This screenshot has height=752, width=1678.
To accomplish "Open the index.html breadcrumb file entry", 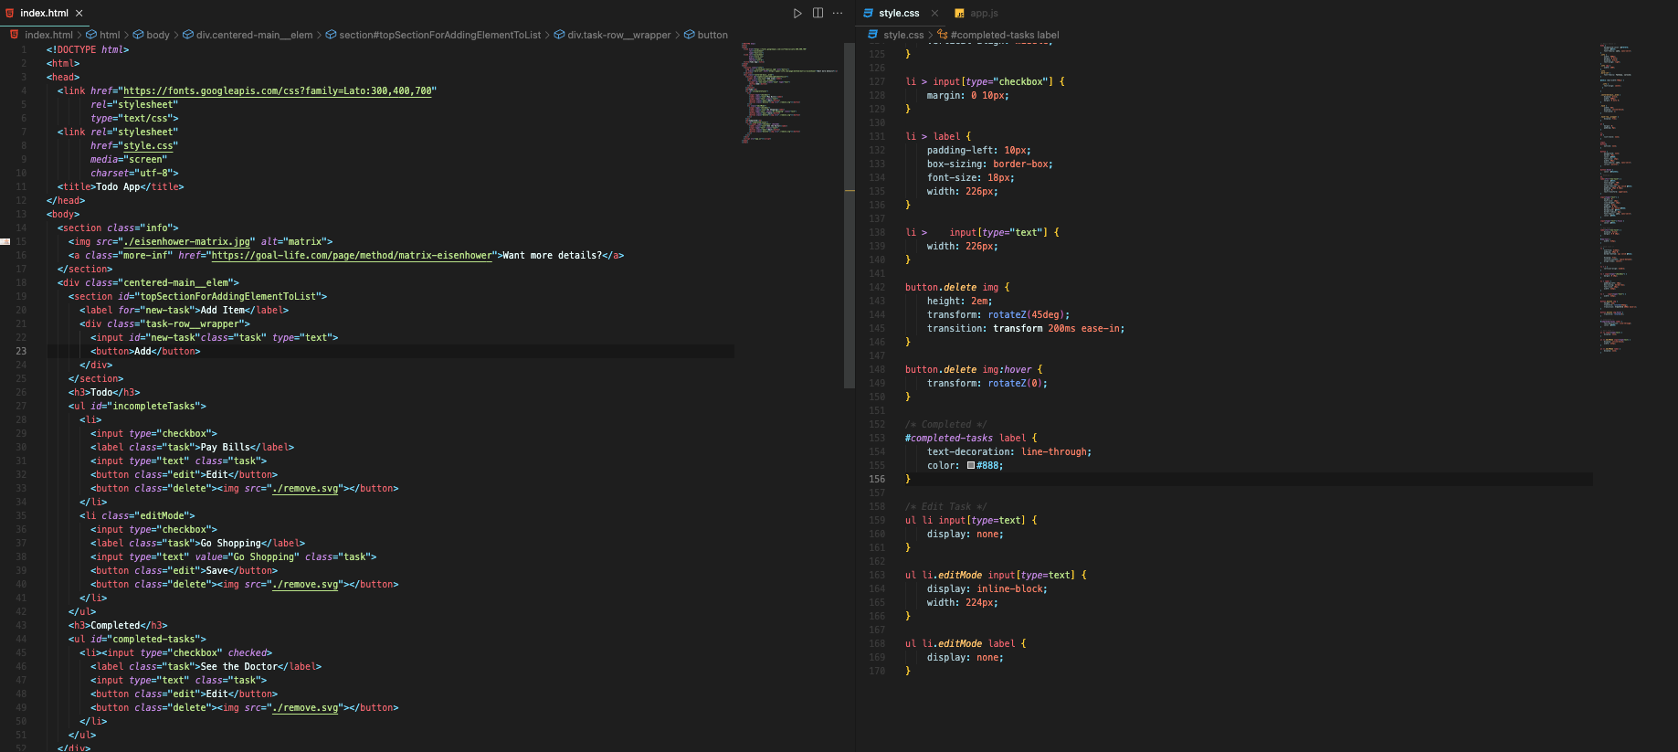I will tap(48, 35).
